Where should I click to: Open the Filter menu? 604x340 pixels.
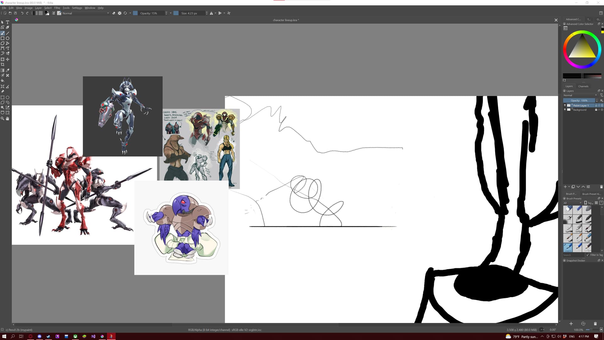(x=57, y=8)
